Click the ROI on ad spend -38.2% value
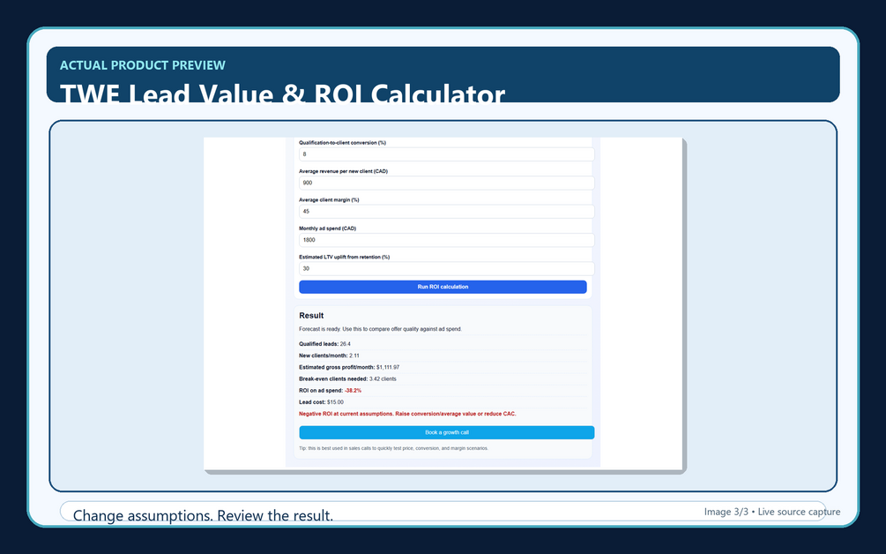This screenshot has width=886, height=554. 354,391
